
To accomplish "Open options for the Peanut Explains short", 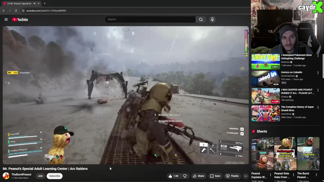I will (x=270, y=175).
